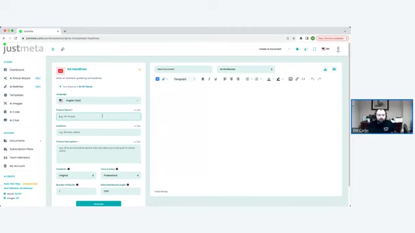
Task: Expand the Documents submenu chevron
Action: [40, 141]
